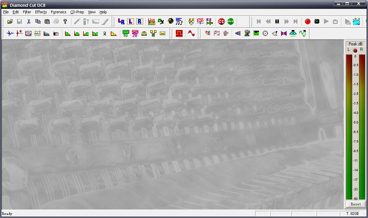
Task: Click the round clock dial icon
Action: pyautogui.click(x=265, y=33)
